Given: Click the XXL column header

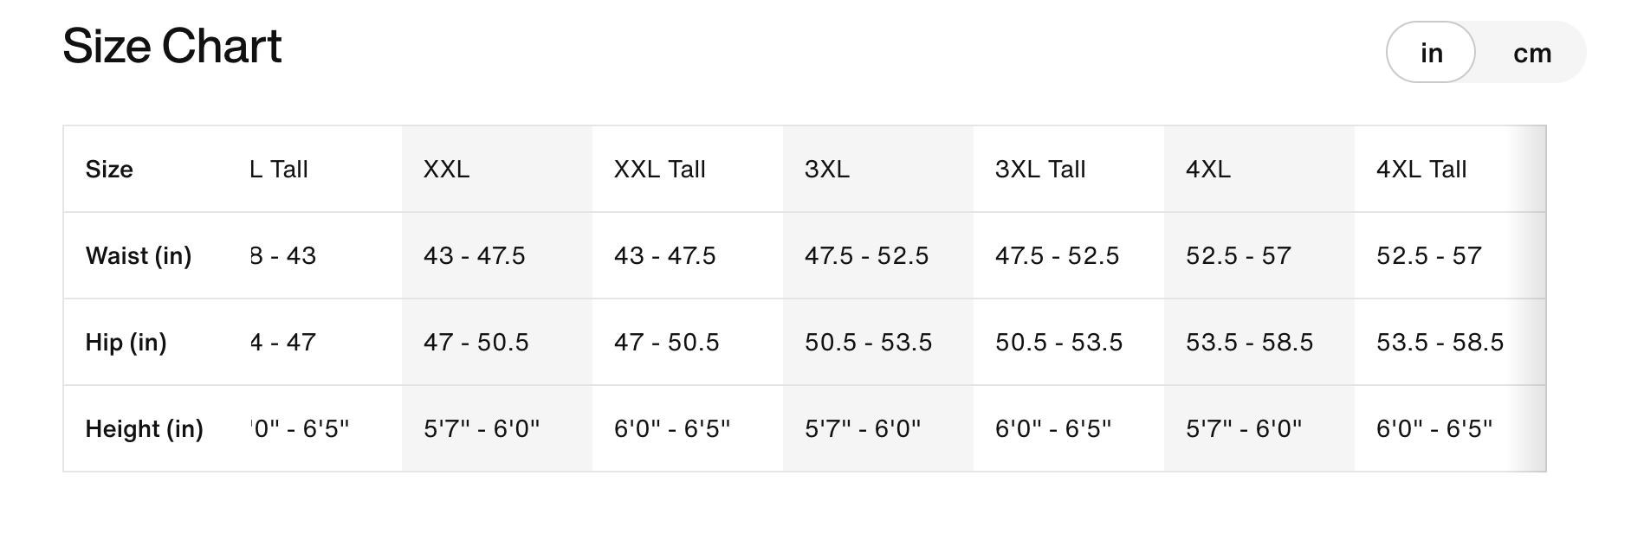Looking at the screenshot, I should pos(446,170).
